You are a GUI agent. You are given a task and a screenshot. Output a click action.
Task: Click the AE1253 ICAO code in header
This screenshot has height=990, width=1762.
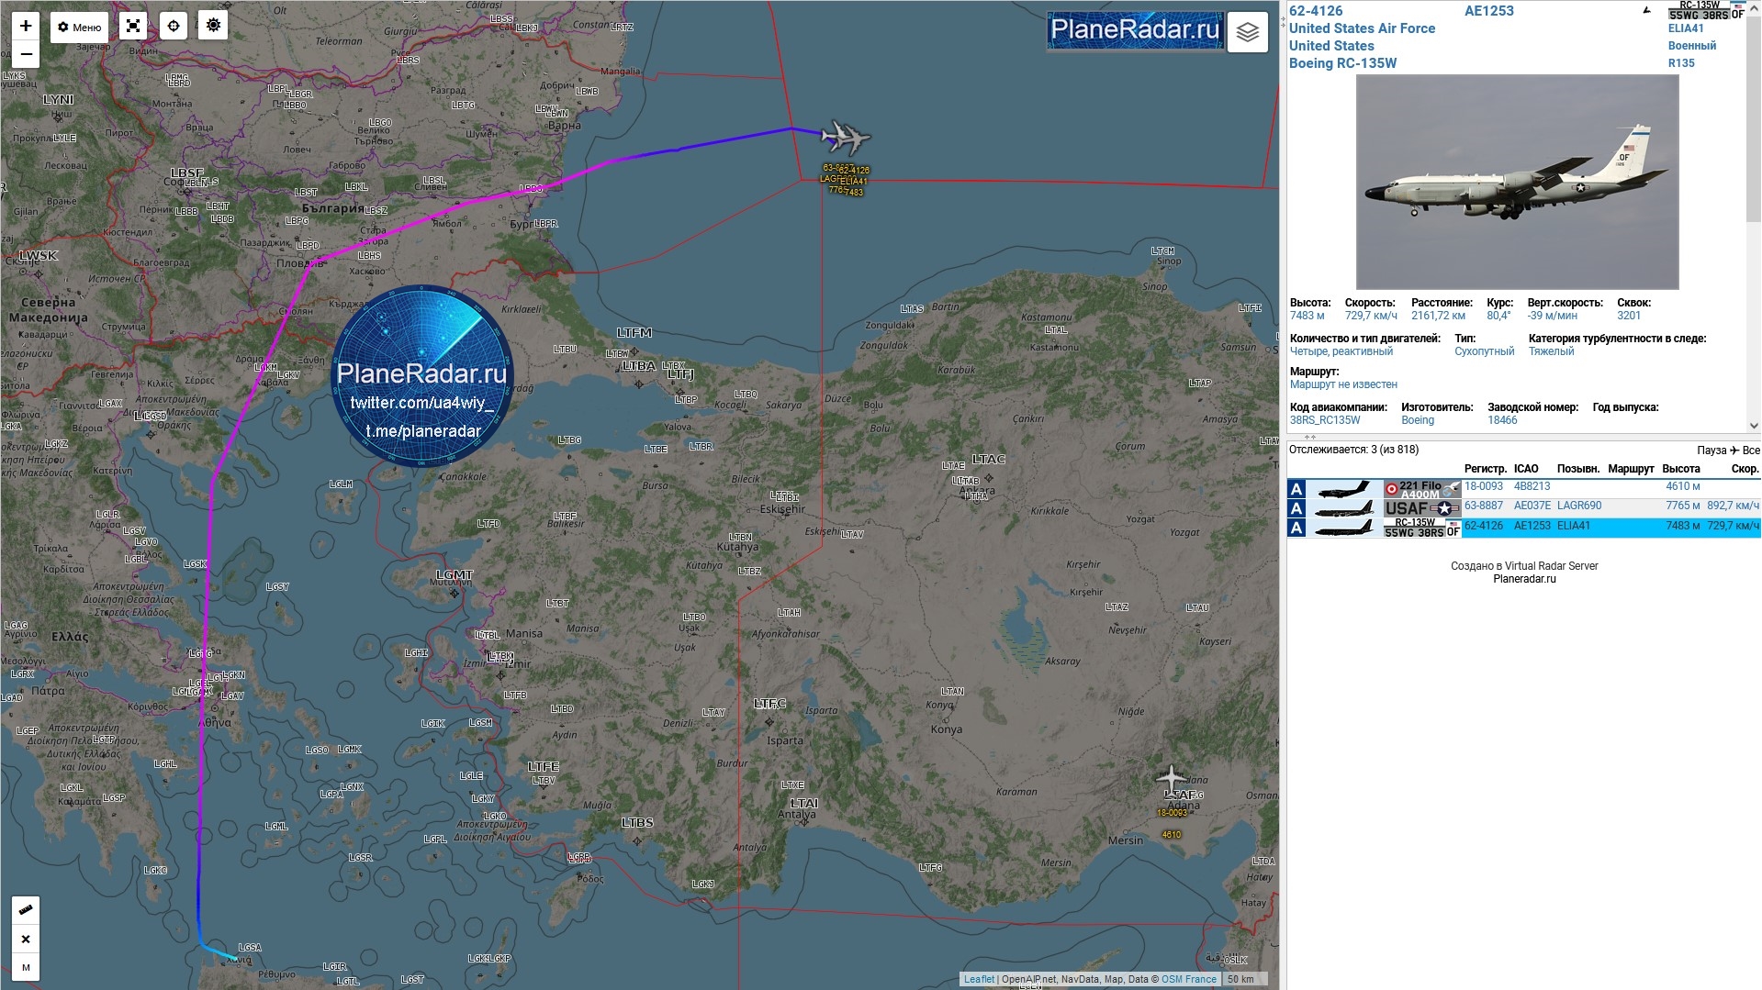click(x=1488, y=11)
